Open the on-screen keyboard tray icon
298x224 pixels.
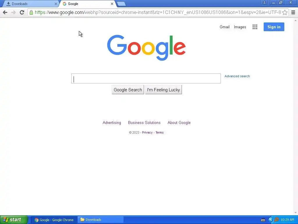tap(263, 220)
